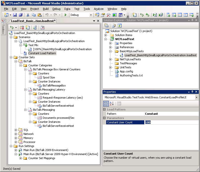Image resolution: width=200 pixels, height=172 pixels.
Task: Expand the SQL counter set node
Action: [x=16, y=130]
